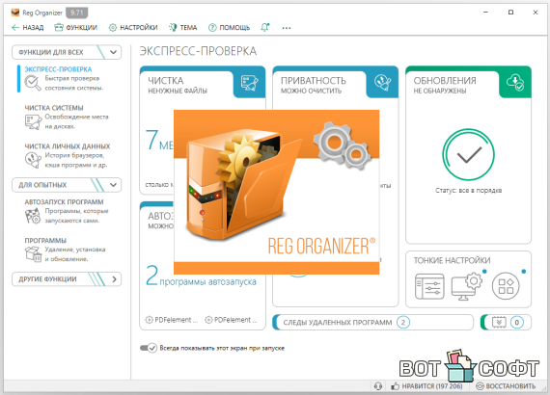Open the slider settings icon in ТОНКИЕ НАСТРОЙКИ
550x395 pixels.
point(429,287)
